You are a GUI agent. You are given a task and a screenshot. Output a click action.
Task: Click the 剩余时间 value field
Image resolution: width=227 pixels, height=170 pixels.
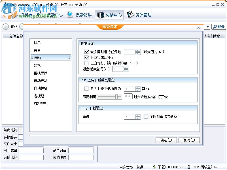click(x=81, y=150)
